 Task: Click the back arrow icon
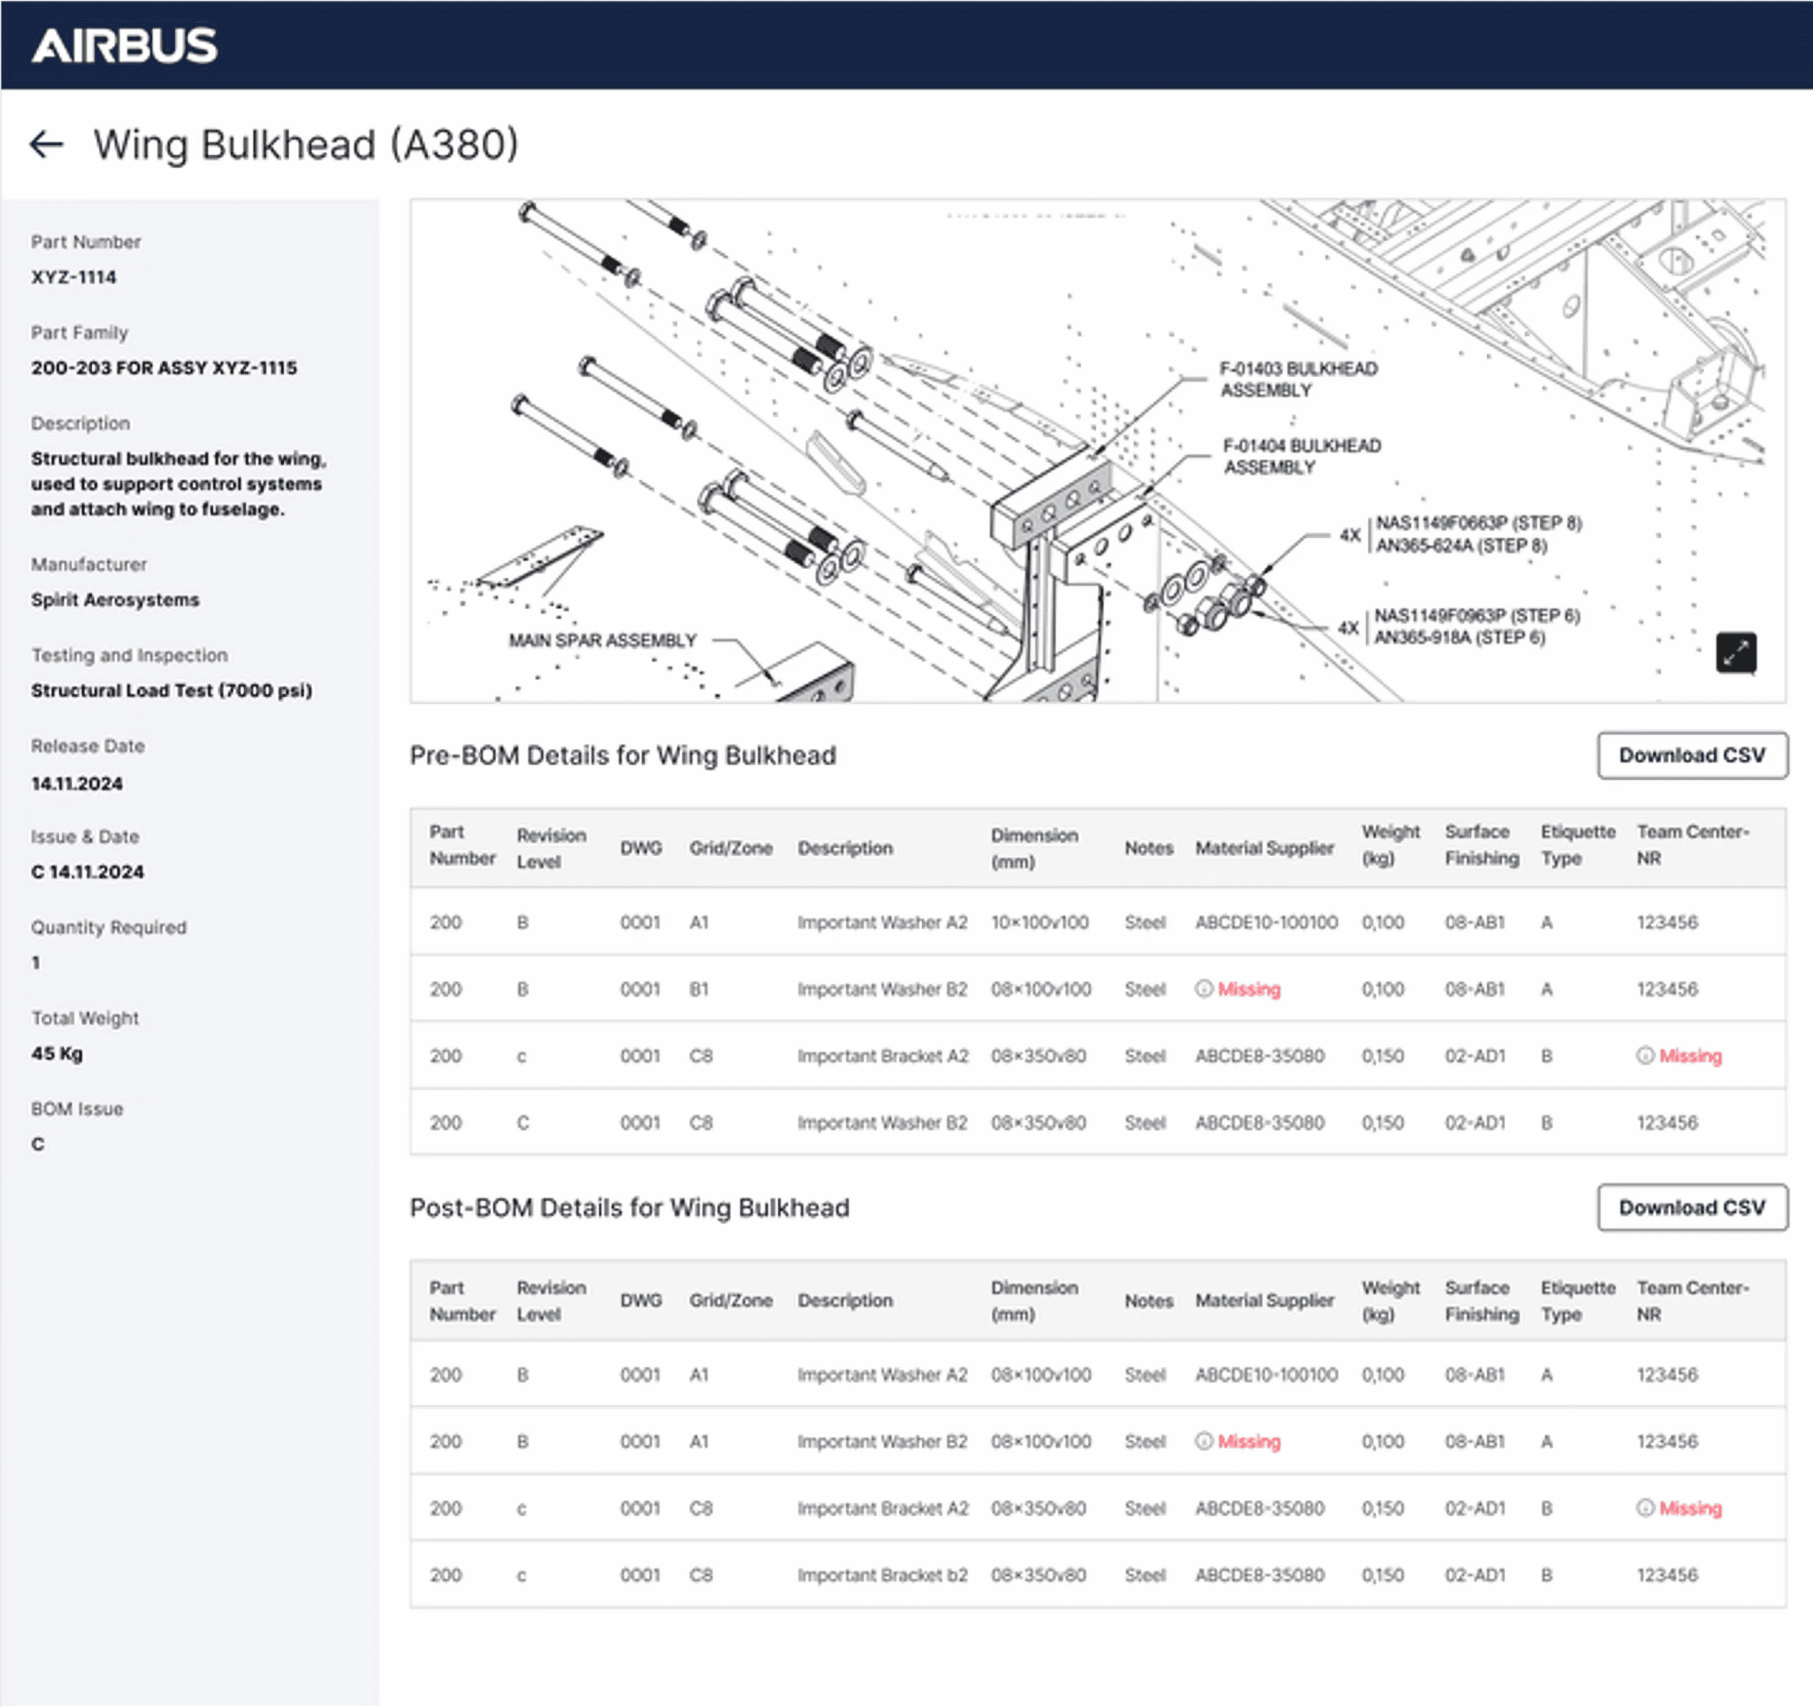[x=46, y=144]
